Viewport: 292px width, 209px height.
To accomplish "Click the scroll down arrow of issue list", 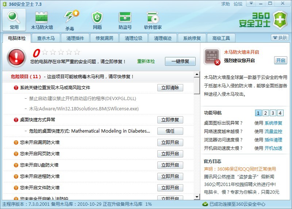I will (197, 197).
